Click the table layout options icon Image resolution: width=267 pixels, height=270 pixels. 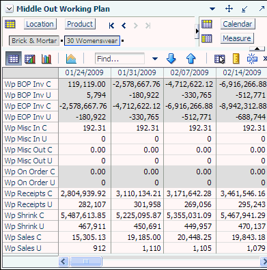click(220, 59)
